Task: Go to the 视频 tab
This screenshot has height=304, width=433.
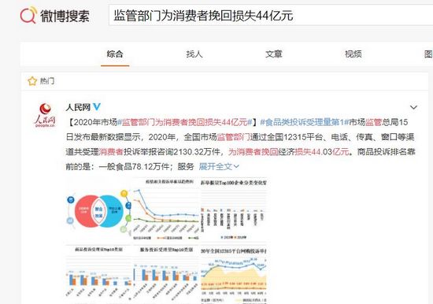Action: (x=353, y=54)
